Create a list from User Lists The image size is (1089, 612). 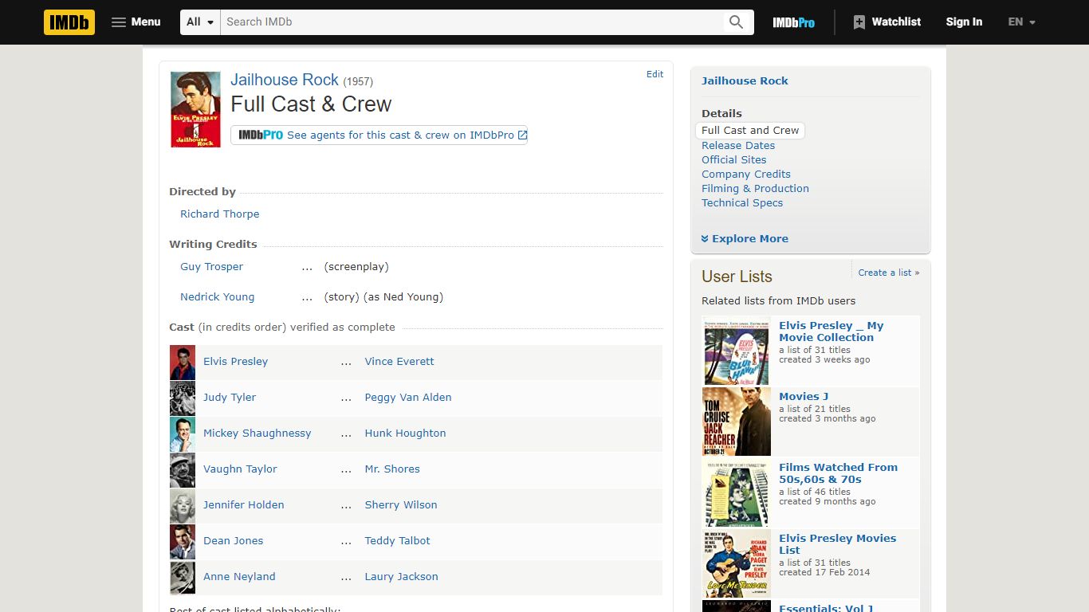click(x=888, y=273)
